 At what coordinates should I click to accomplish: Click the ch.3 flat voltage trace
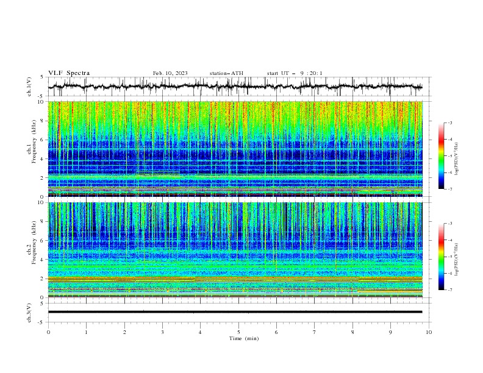pyautogui.click(x=235, y=312)
